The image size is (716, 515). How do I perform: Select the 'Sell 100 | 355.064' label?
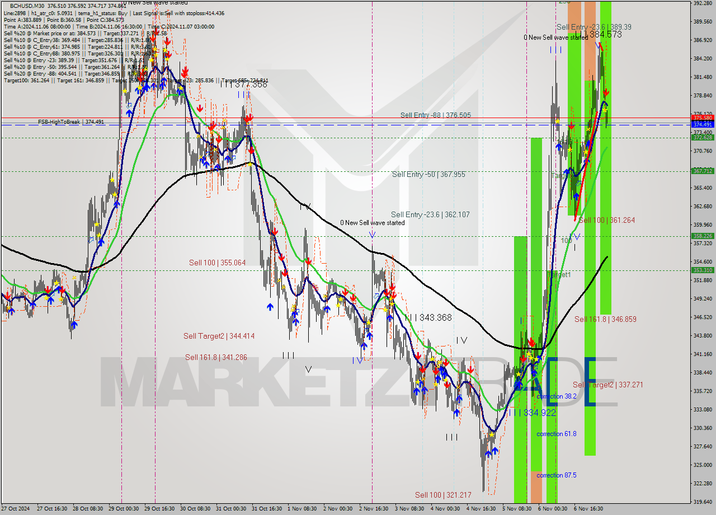(217, 263)
